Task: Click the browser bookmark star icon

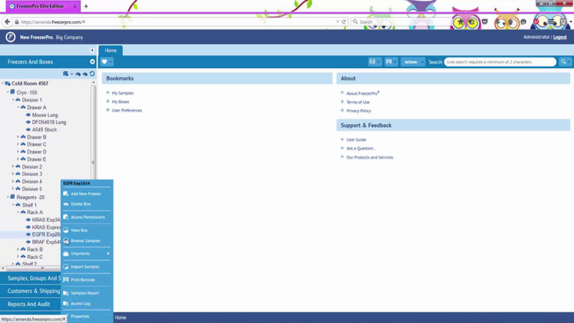Action: (459, 22)
